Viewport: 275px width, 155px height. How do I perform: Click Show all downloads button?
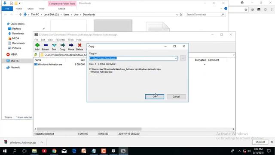(260, 142)
